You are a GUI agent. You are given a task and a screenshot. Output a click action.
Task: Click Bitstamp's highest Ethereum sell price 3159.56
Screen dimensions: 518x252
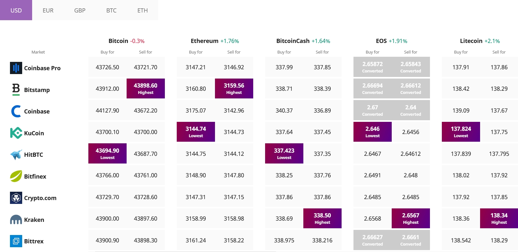234,88
